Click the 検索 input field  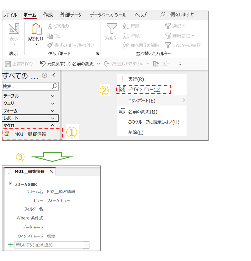point(26,87)
